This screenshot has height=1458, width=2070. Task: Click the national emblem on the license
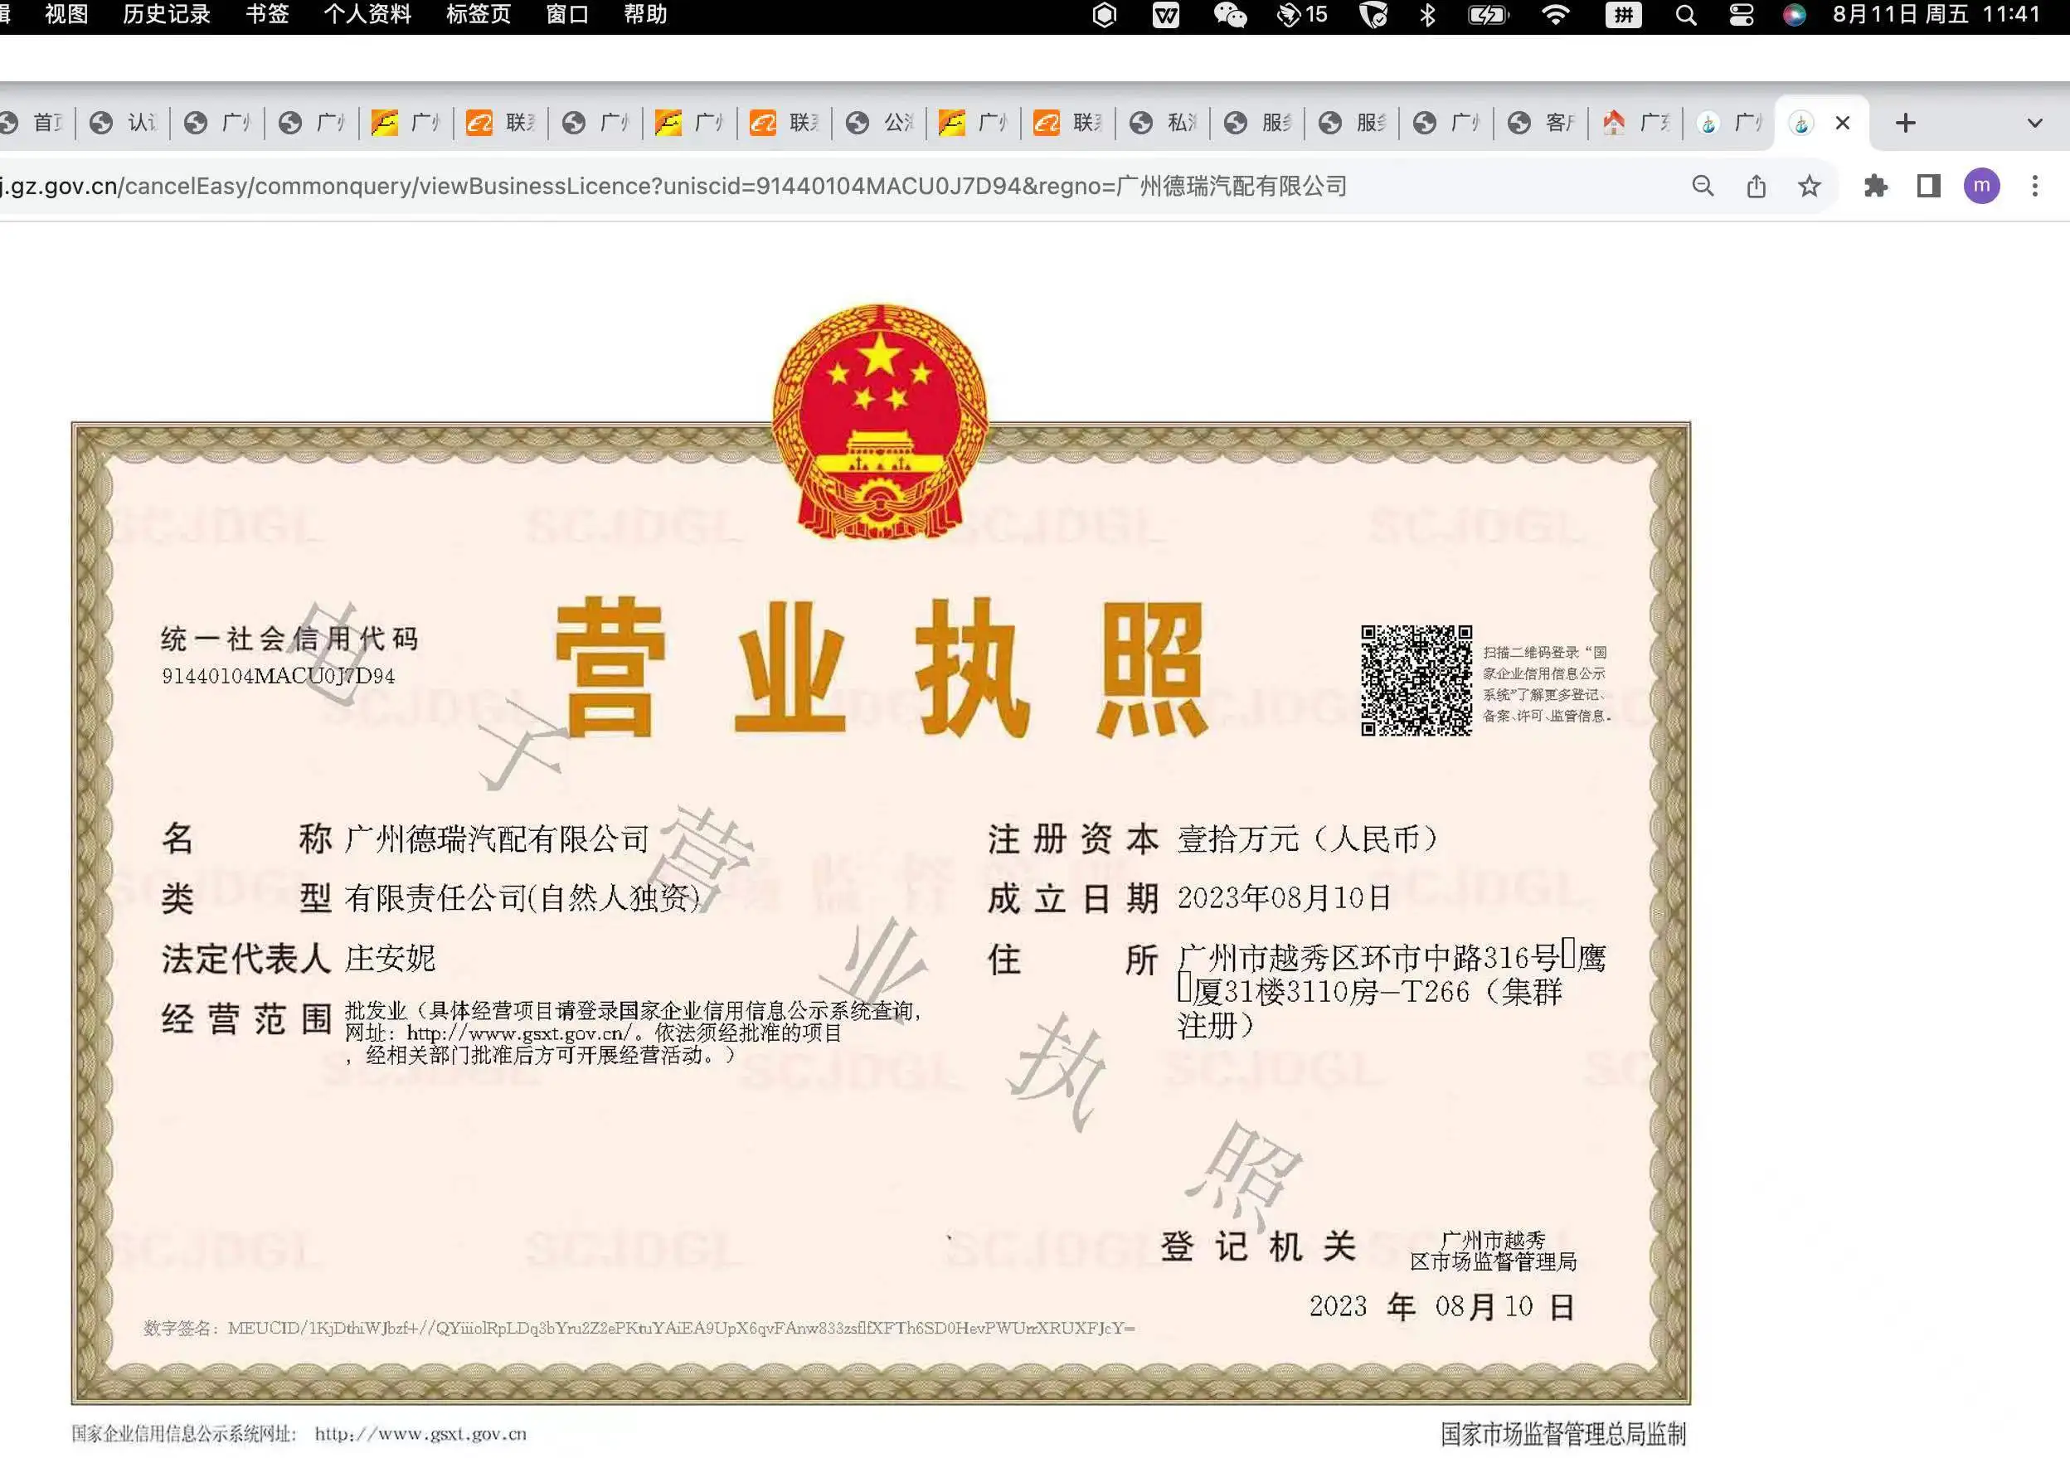[879, 422]
